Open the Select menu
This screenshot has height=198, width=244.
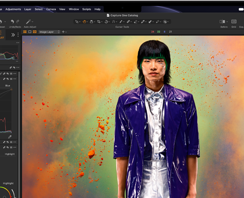39,9
